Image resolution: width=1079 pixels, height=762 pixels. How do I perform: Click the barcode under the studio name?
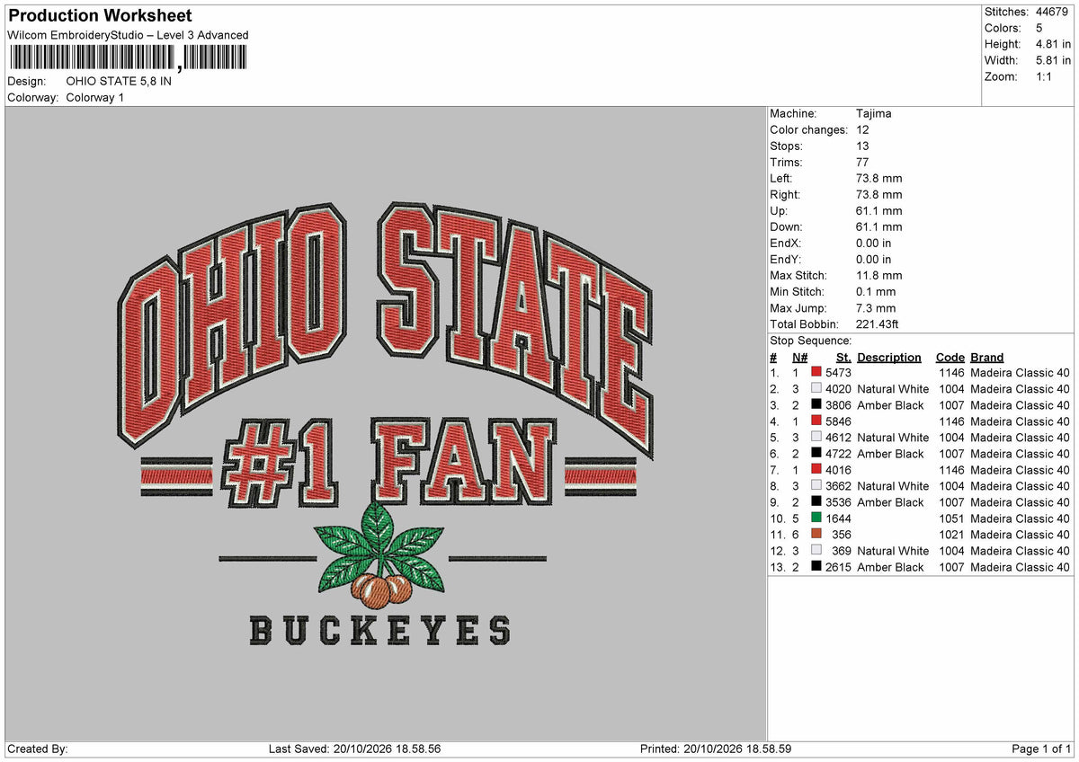[127, 58]
